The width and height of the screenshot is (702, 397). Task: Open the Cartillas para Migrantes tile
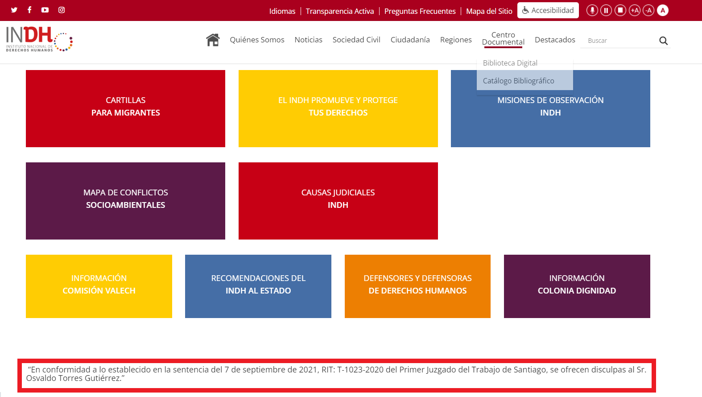point(125,108)
